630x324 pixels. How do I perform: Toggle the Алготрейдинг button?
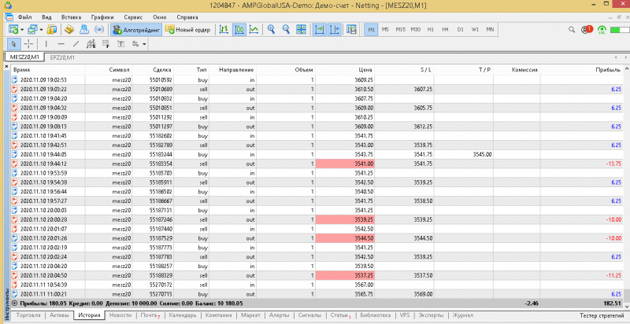(136, 30)
